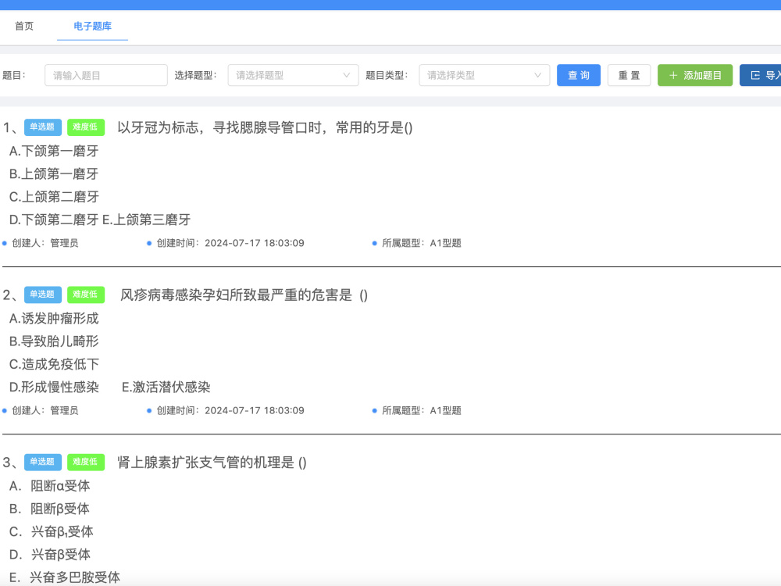The width and height of the screenshot is (781, 586).
Task: Select option D.形成慢性感染
Action: click(54, 388)
